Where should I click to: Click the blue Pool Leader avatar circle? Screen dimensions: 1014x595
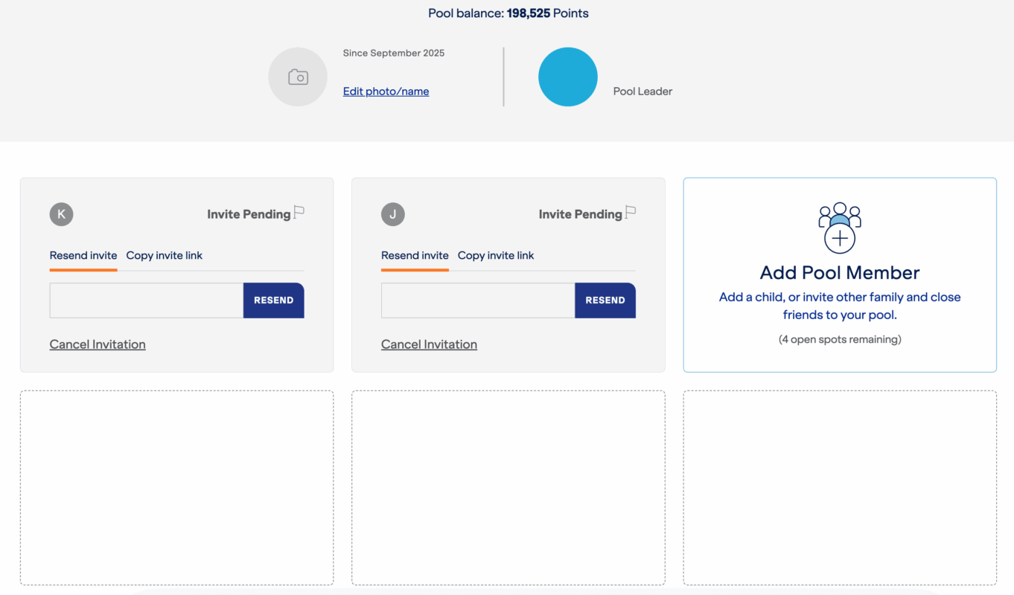point(567,77)
